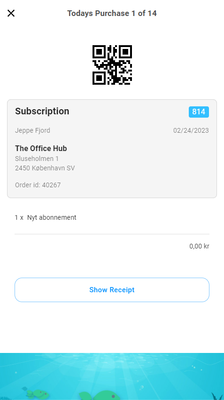The height and width of the screenshot is (400, 224).
Task: Select the Subscription heading
Action: [x=42, y=111]
